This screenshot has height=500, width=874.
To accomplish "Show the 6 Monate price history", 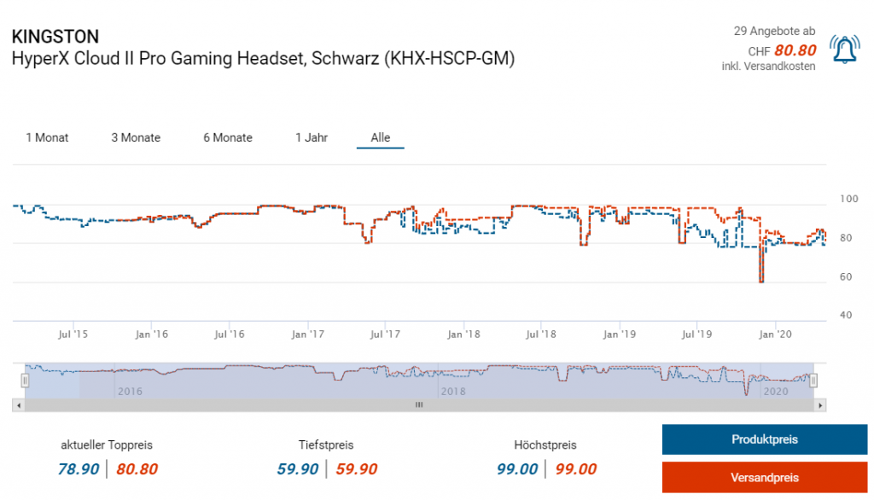I will [x=228, y=137].
